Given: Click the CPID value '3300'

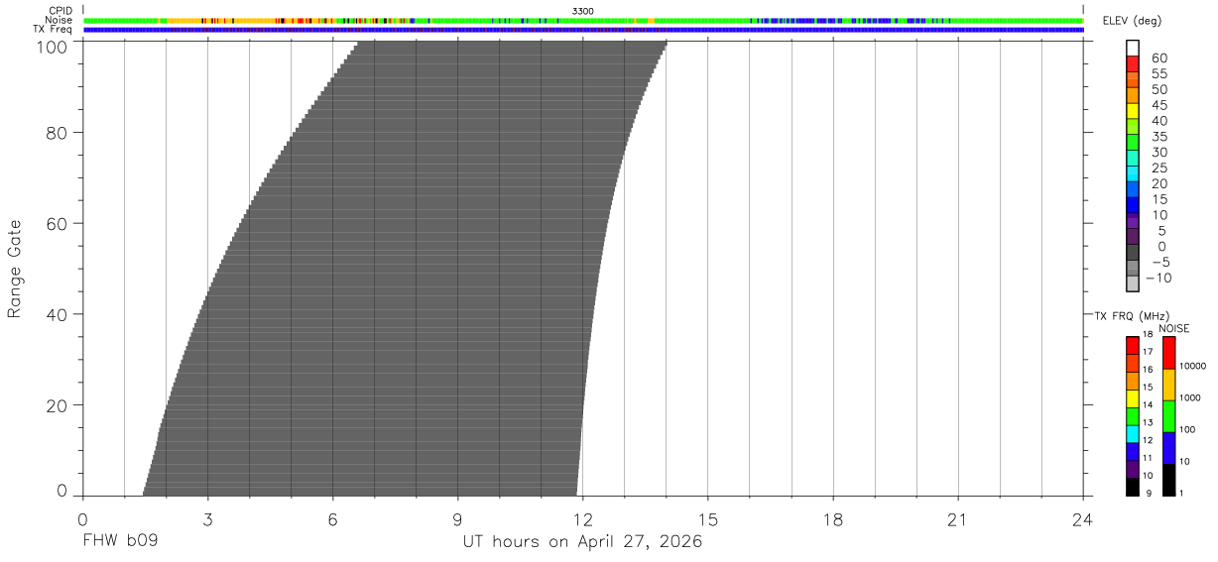Looking at the screenshot, I should point(583,11).
